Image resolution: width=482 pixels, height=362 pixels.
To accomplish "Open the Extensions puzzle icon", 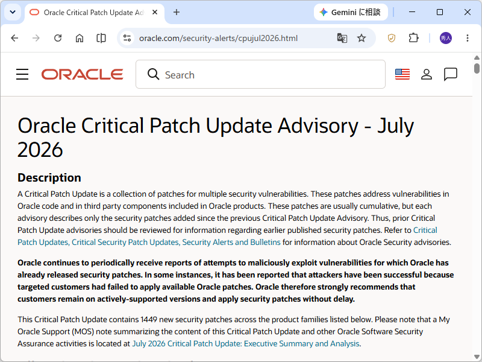I will pyautogui.click(x=413, y=38).
